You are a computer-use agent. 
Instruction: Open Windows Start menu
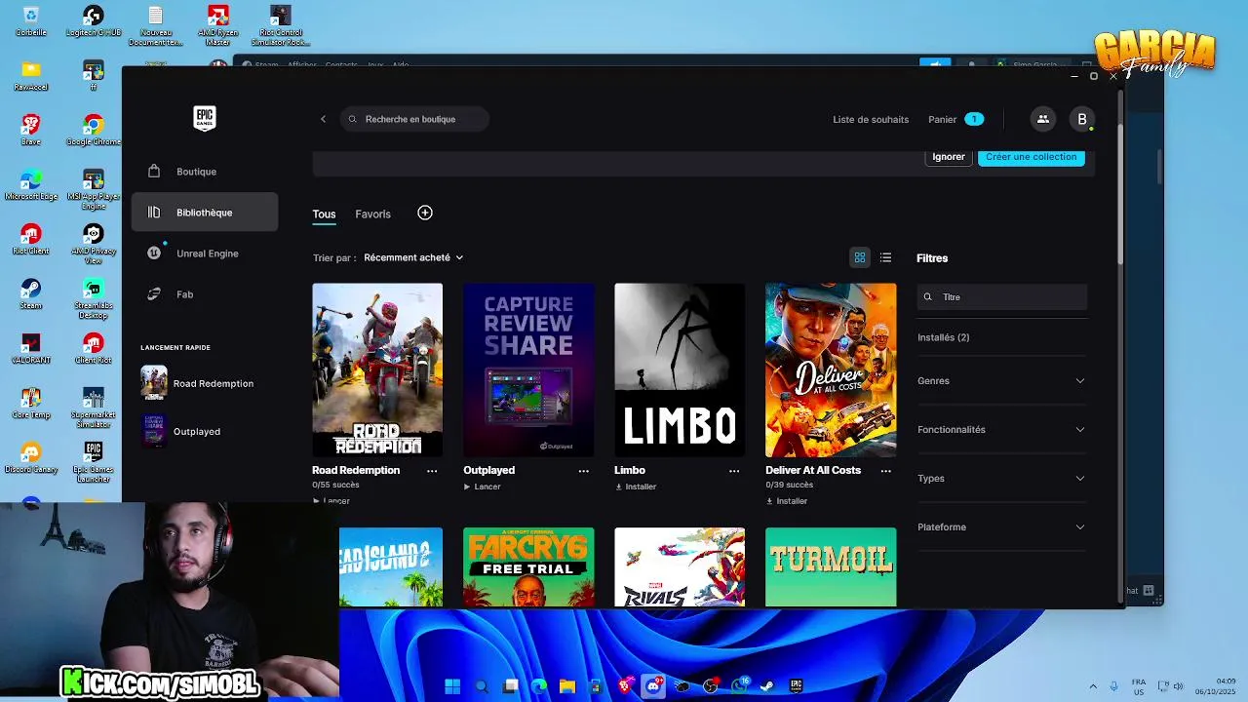[453, 686]
